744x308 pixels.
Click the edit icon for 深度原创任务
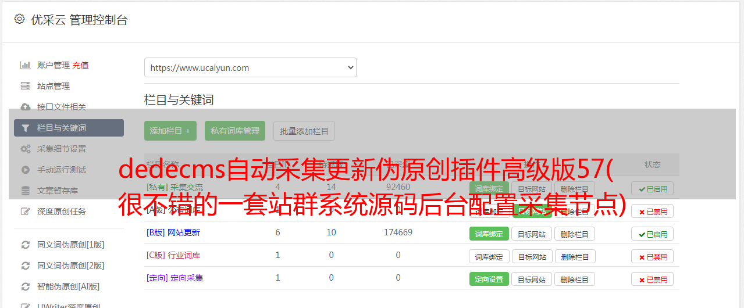pos(25,212)
